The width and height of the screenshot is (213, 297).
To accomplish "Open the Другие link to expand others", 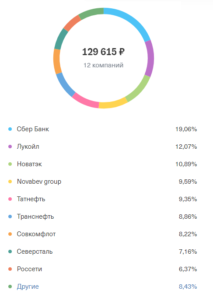I will [x=28, y=287].
